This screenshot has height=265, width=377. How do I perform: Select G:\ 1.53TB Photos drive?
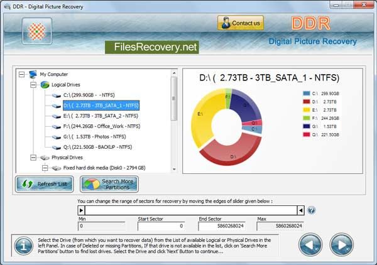click(x=94, y=136)
